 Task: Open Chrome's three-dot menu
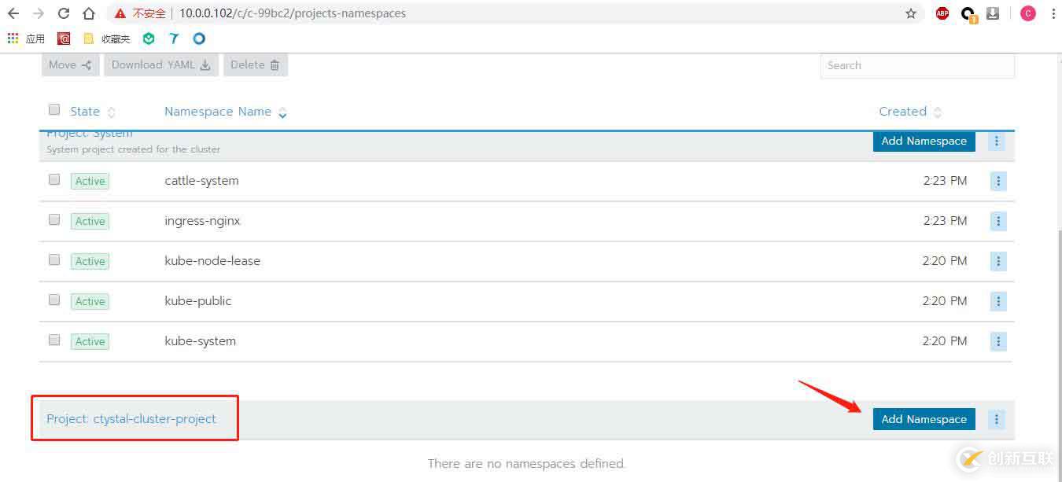coord(1053,13)
